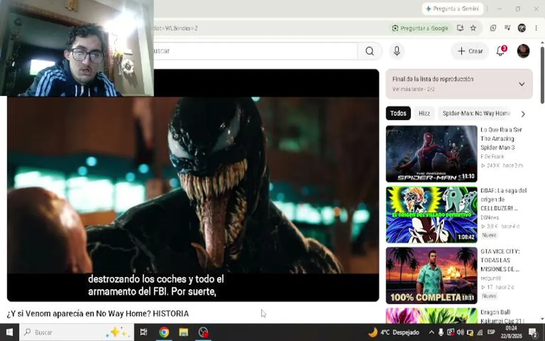This screenshot has width=545, height=341.
Task: Open the media controls icon in Chrome toolbar
Action: pos(508,28)
